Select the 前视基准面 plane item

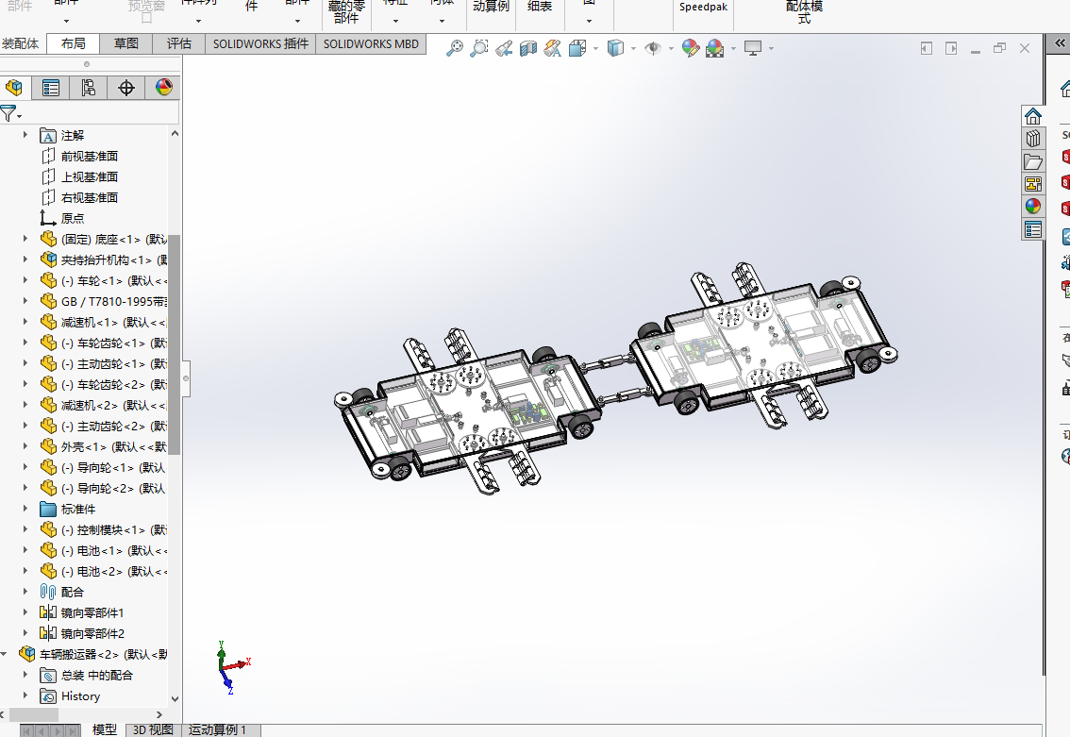pyautogui.click(x=89, y=157)
